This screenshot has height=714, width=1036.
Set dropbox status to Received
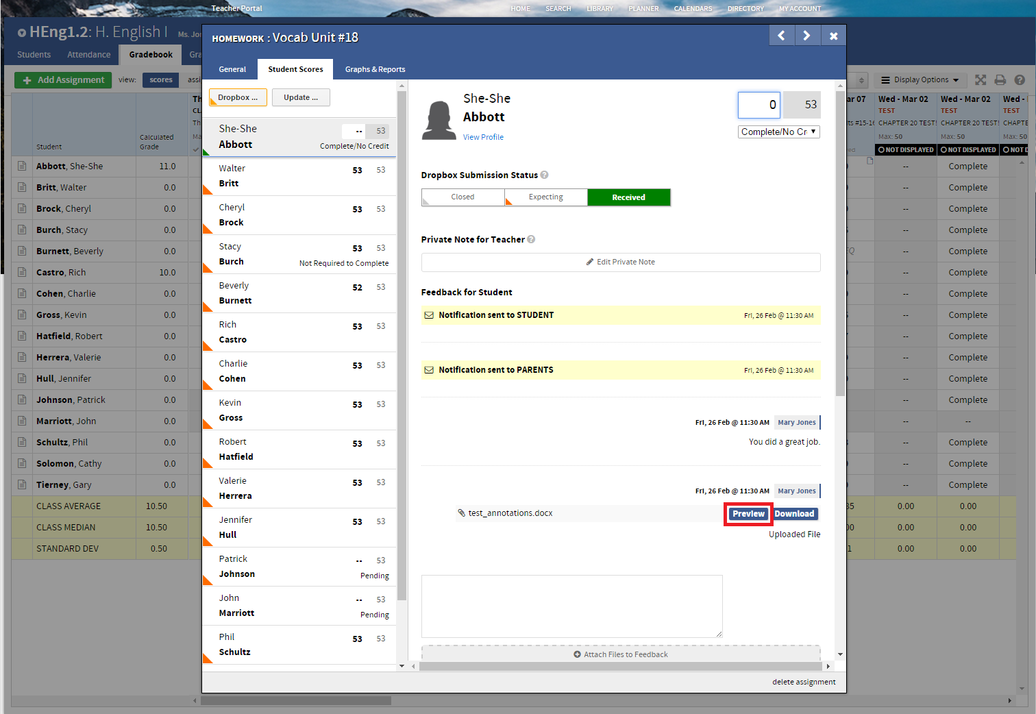click(628, 197)
